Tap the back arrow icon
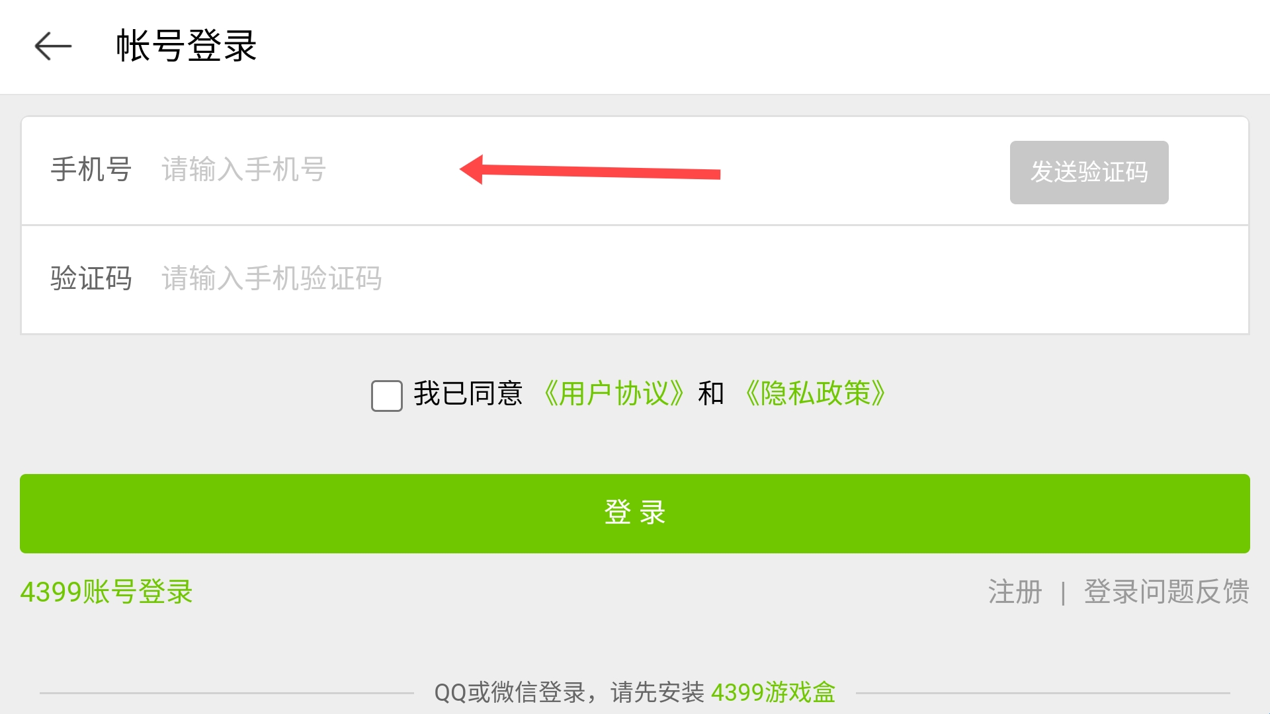The height and width of the screenshot is (714, 1270). coord(53,46)
